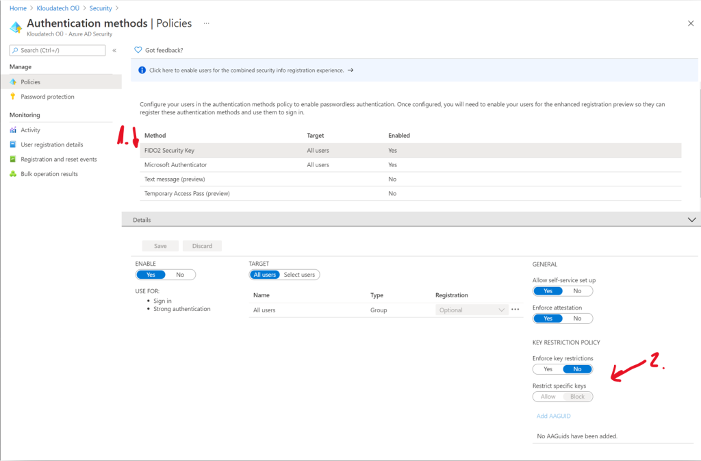Screen dimensions: 701x461
Task: Click the Password protection key icon
Action: tap(13, 97)
